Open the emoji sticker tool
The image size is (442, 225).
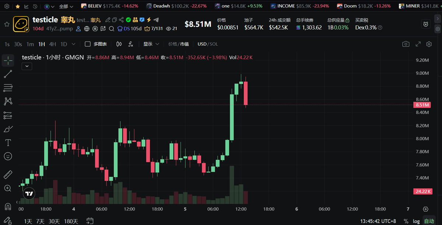click(x=8, y=156)
